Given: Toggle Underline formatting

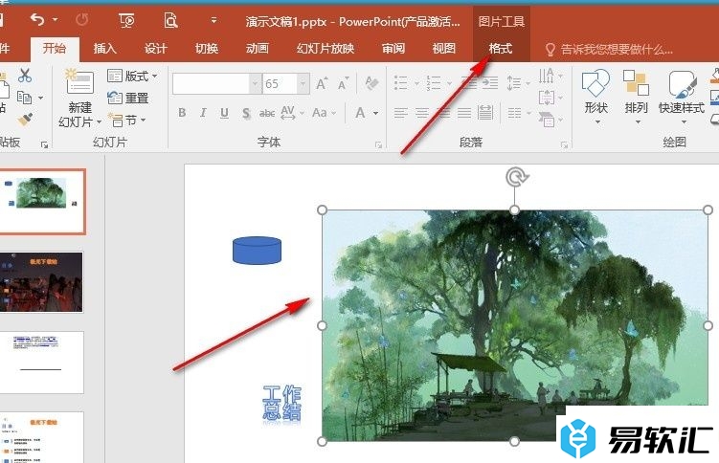Looking at the screenshot, I should coord(224,113).
